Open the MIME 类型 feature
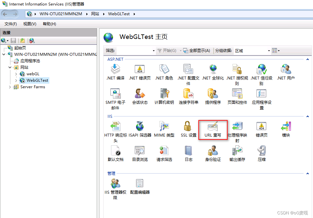313x218 pixels. (164, 129)
